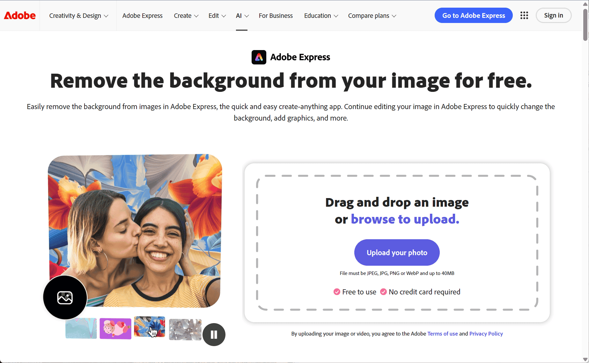
Task: Select the AI tab in the navigation
Action: (242, 15)
